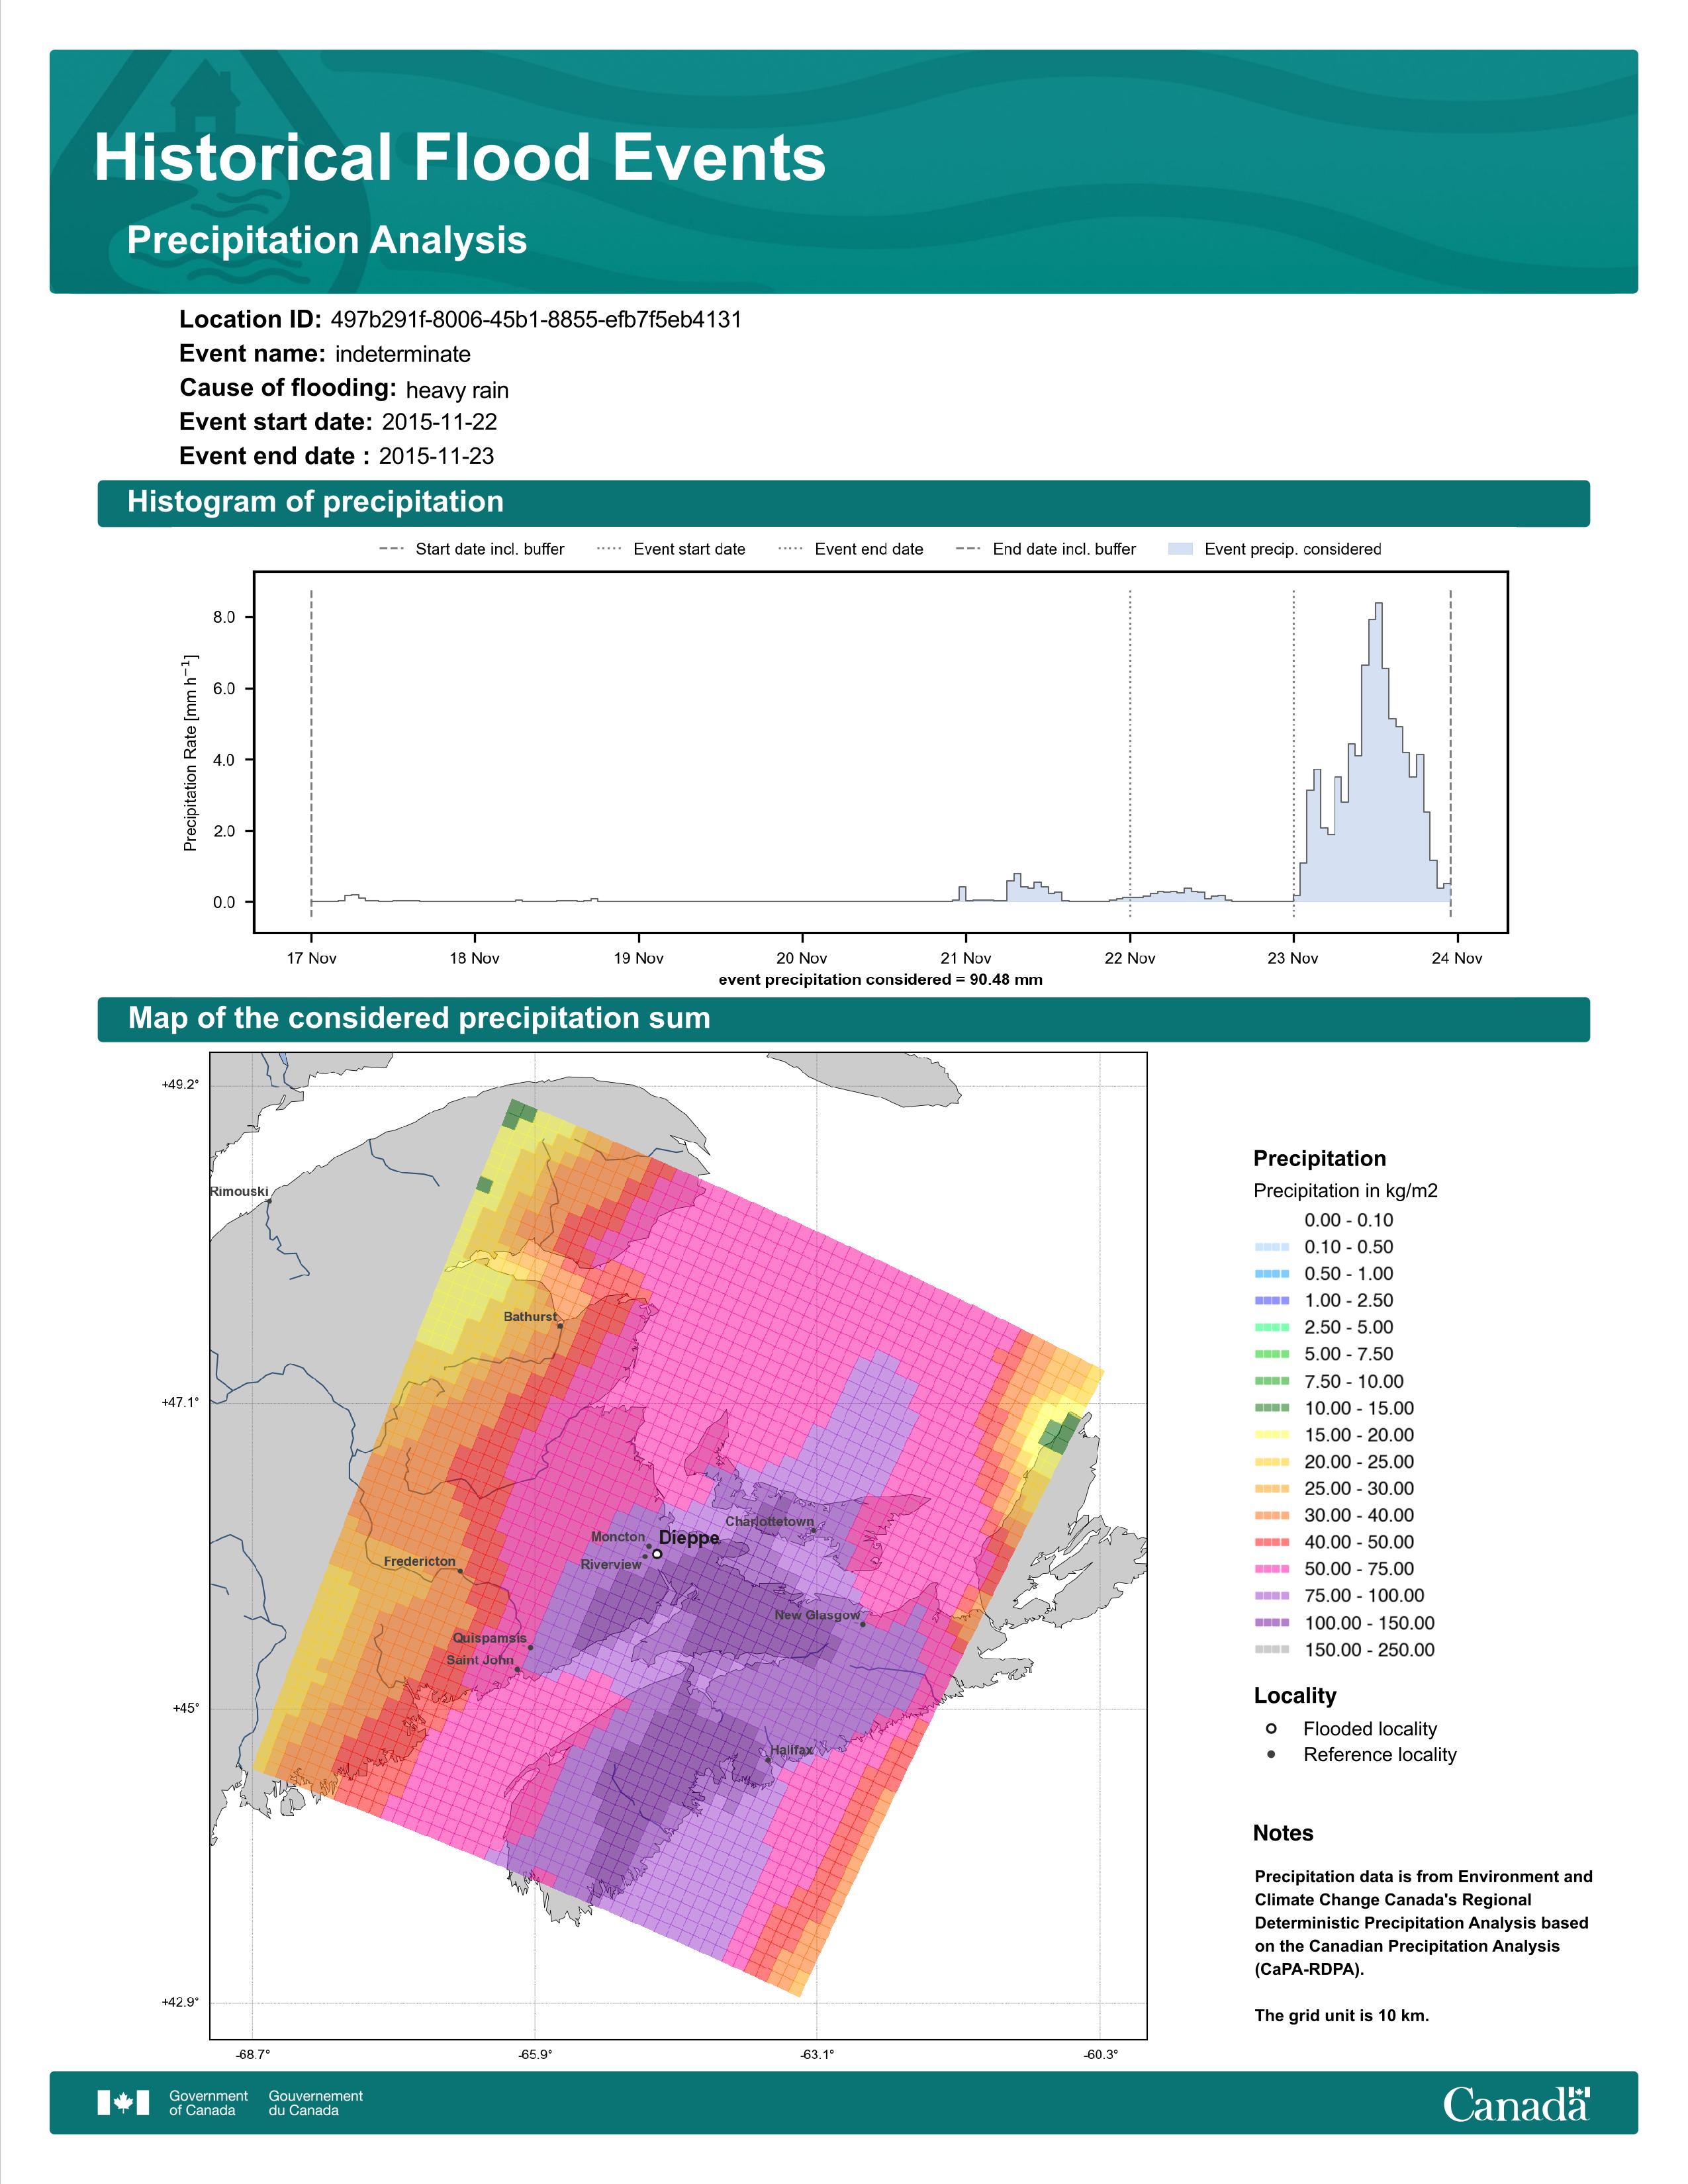1688x2184 pixels.
Task: Click the 23 Nov x-axis tick label
Action: 1293,958
